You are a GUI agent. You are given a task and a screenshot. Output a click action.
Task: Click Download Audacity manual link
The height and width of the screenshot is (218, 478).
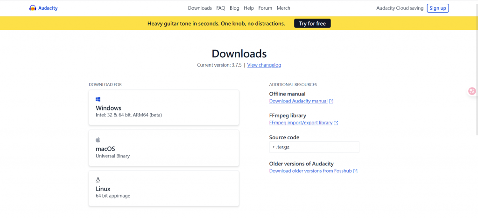click(x=298, y=101)
